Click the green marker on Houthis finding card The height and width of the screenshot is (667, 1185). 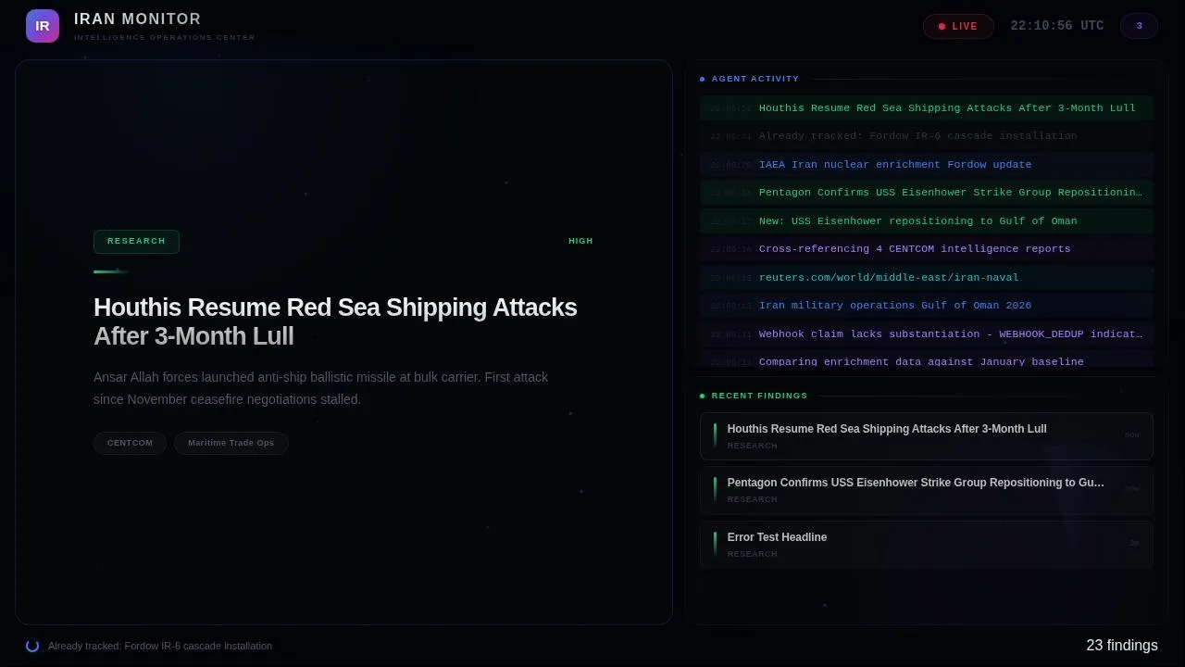(715, 435)
